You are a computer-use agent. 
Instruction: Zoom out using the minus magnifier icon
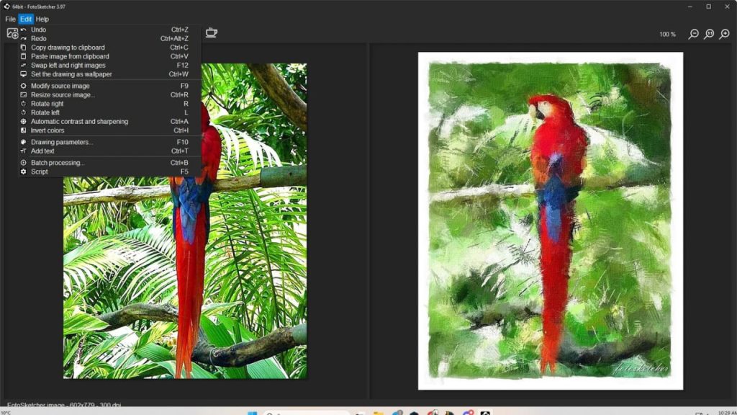(693, 34)
